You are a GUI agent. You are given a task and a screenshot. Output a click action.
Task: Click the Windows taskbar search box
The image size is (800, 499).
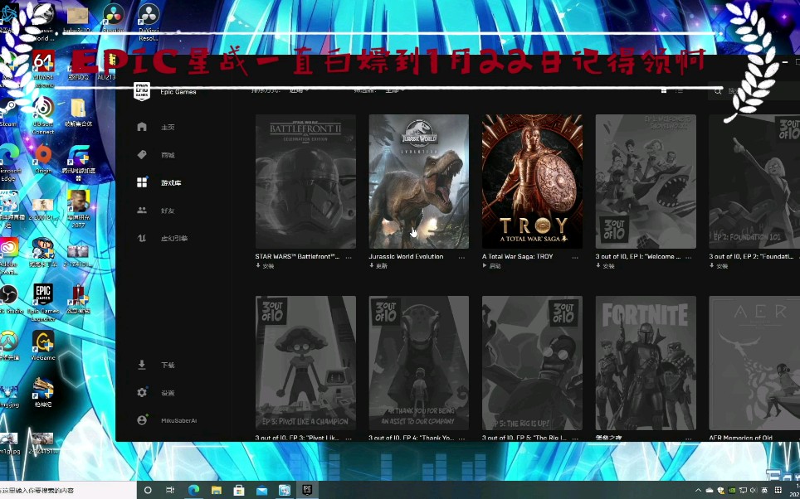click(x=68, y=491)
